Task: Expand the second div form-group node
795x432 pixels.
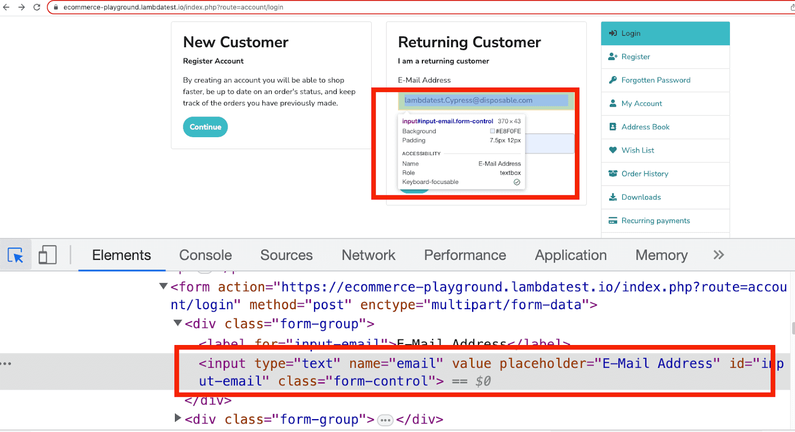Action: [178, 418]
